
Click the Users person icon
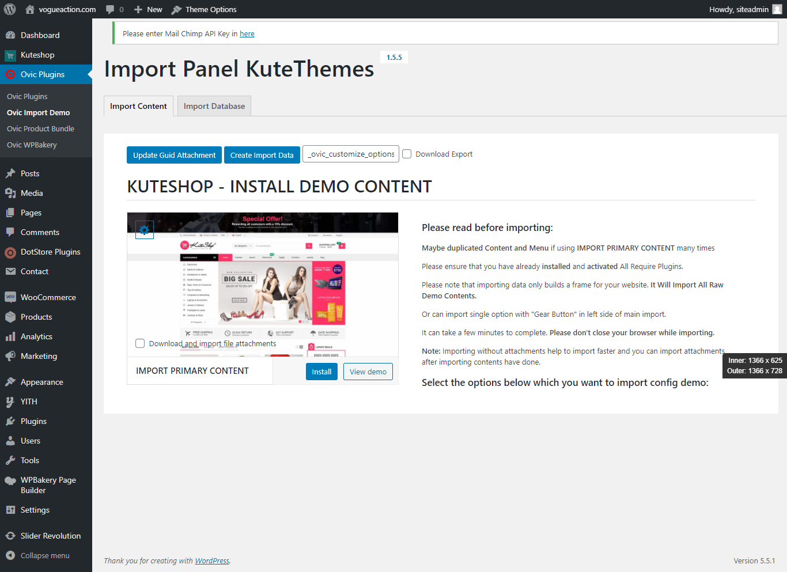click(x=10, y=441)
